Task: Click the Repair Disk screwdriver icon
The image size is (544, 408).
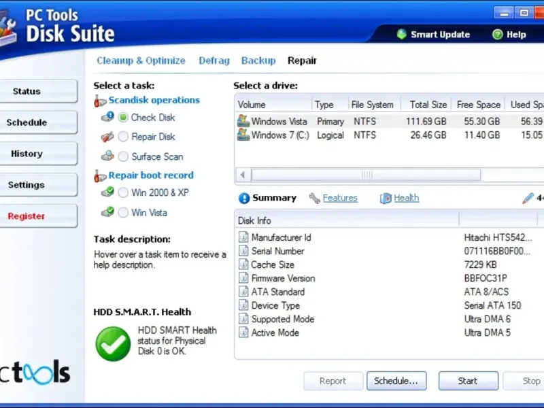Action: click(107, 137)
